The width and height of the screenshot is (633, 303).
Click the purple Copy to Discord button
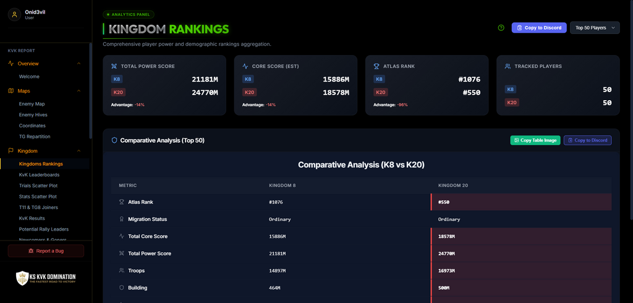539,28
